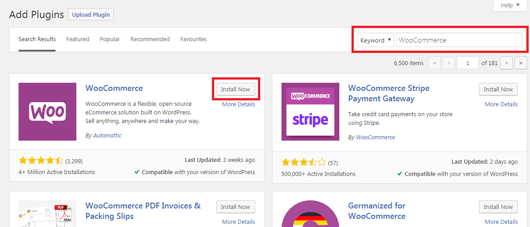Open the Keyword search type dropdown
Image resolution: width=530 pixels, height=227 pixels.
[375, 40]
